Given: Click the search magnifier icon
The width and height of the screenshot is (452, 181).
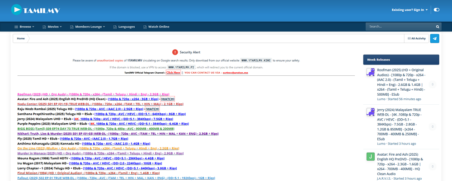Looking at the screenshot, I should [437, 27].
